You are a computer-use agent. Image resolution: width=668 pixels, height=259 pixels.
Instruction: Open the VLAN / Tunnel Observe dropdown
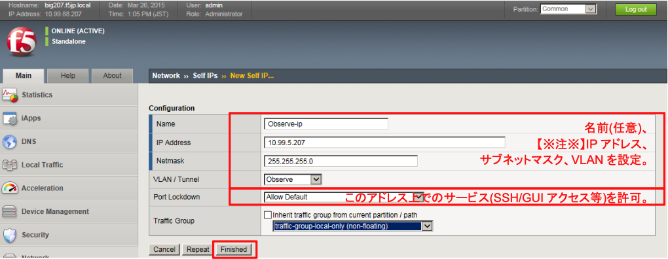(x=292, y=179)
